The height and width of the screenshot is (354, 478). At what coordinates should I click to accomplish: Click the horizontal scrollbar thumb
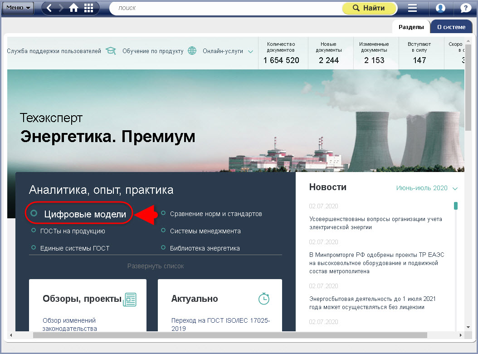(x=230, y=335)
